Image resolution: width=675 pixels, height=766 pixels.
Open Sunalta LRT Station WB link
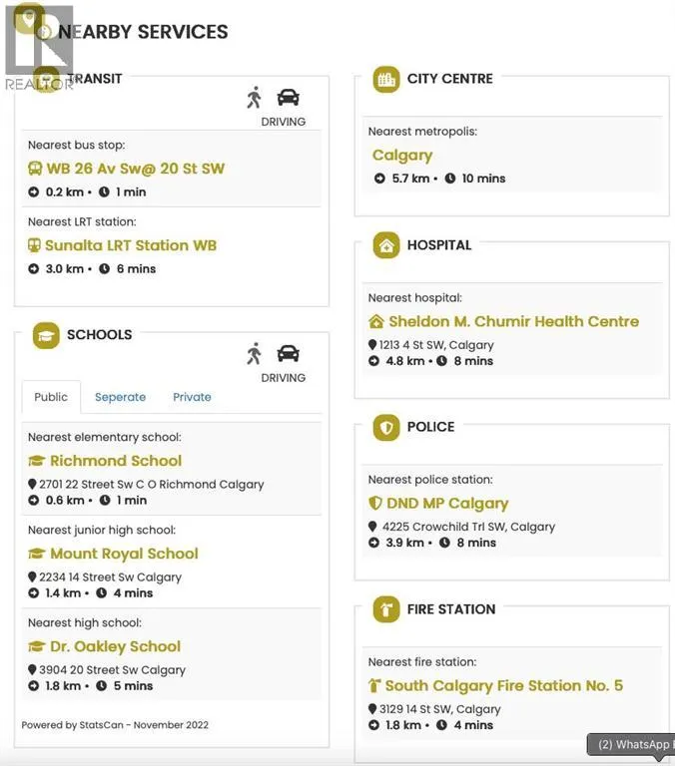point(130,245)
